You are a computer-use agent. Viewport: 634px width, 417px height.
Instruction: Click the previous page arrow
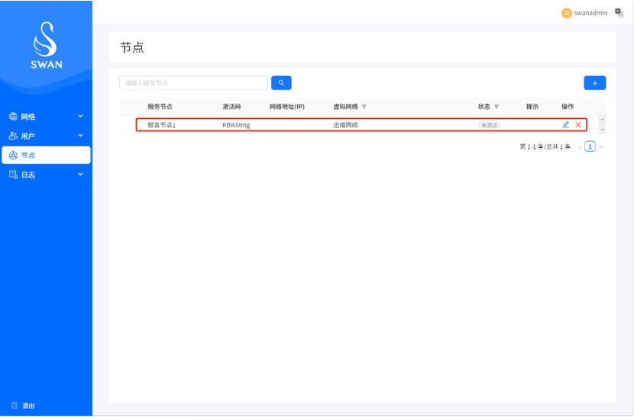[579, 146]
